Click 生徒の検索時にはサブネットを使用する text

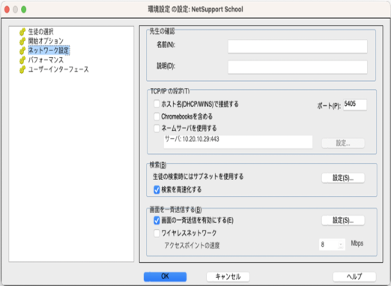[x=198, y=176]
